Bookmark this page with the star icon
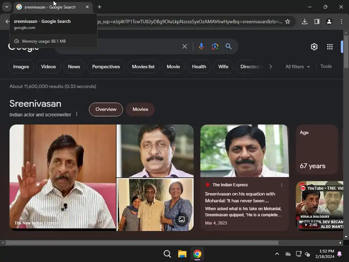Screen dimensions: 349x262 [288, 21]
